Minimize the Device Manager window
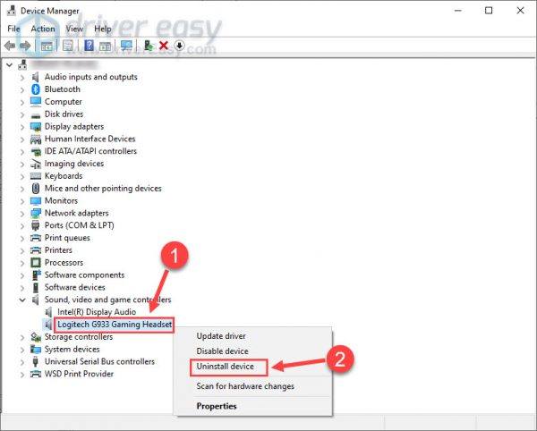Screen dimensions: 537x431 click(x=458, y=11)
